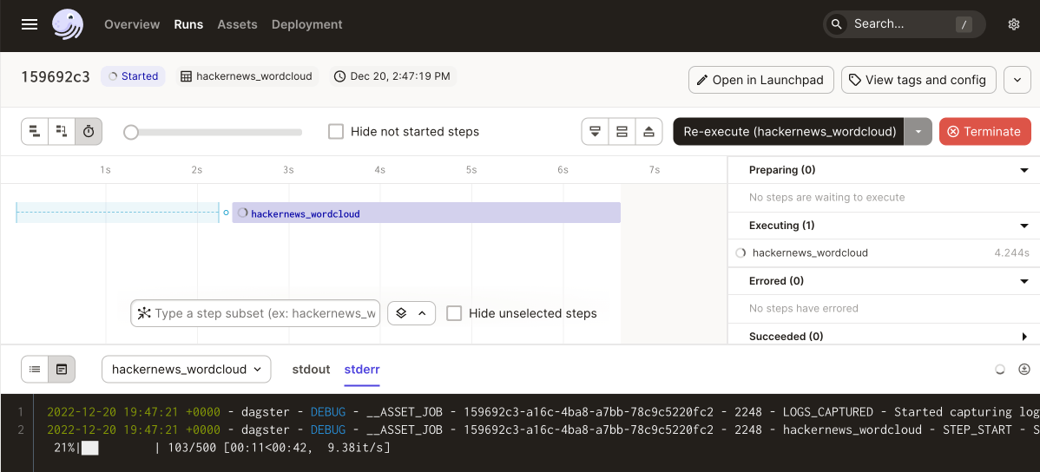Open the Re-execute options dropdown arrow
Viewport: 1040px width, 472px height.
[918, 131]
